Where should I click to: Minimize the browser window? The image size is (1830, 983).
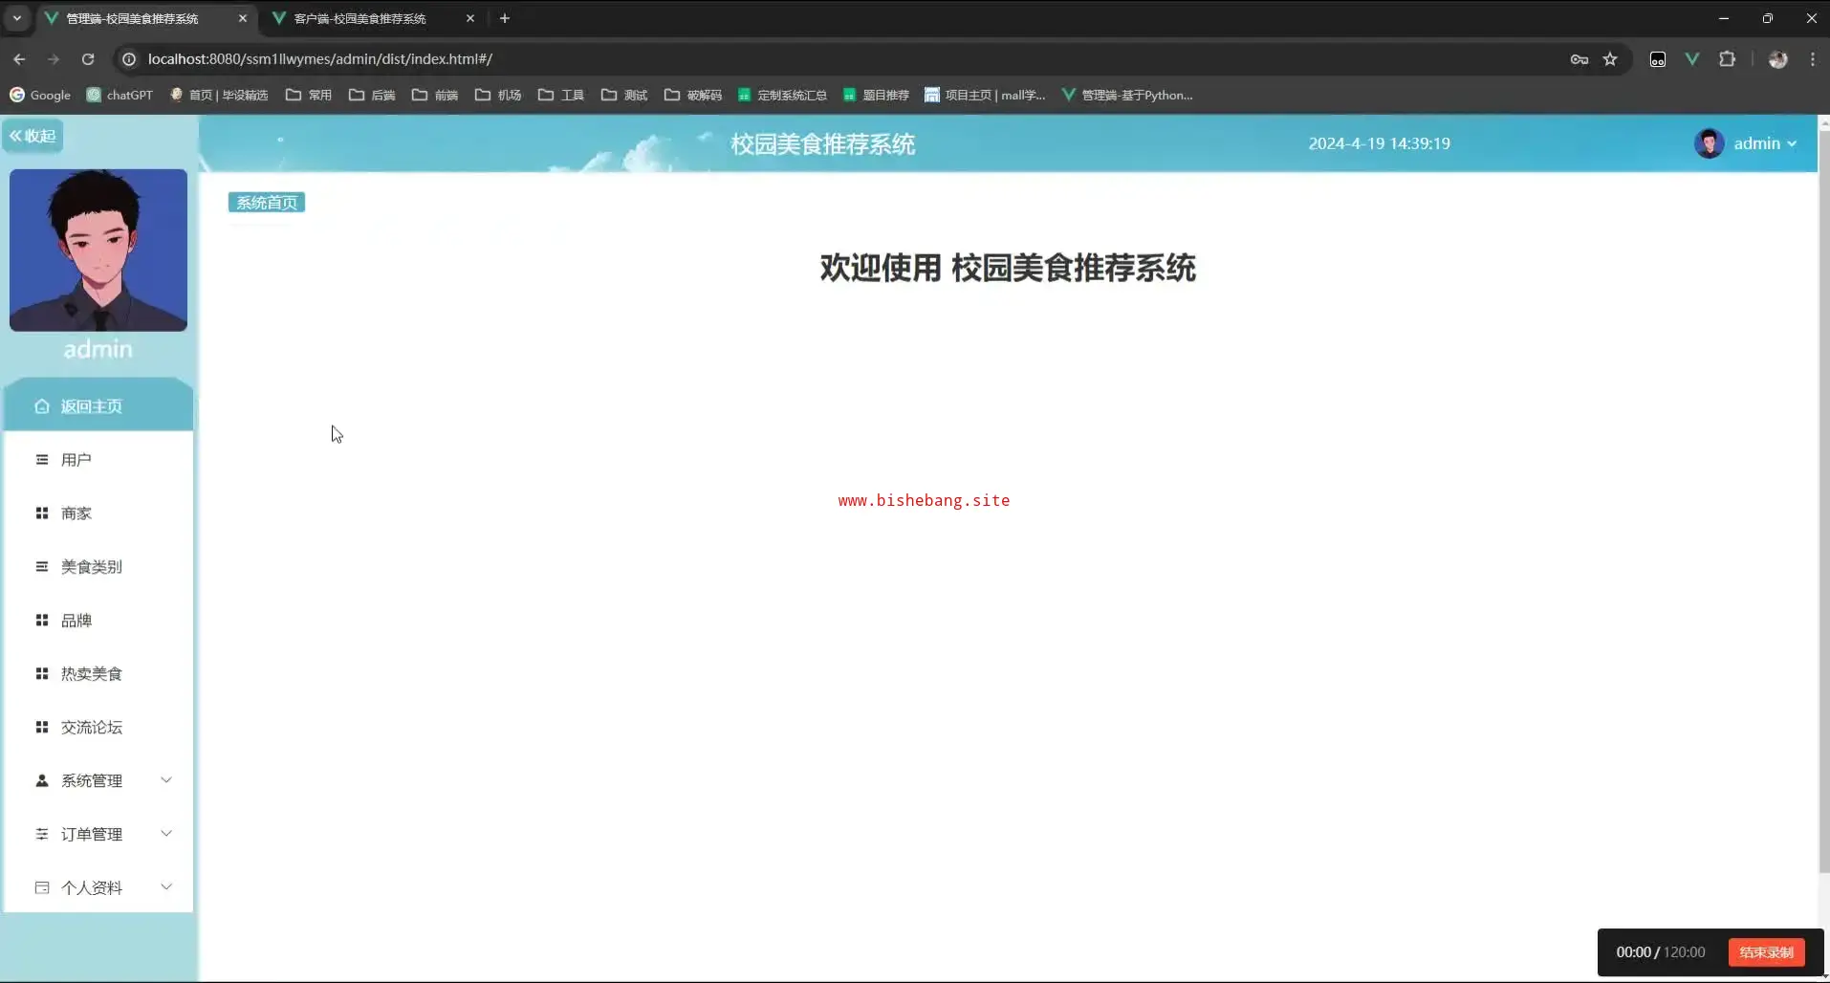(1724, 18)
